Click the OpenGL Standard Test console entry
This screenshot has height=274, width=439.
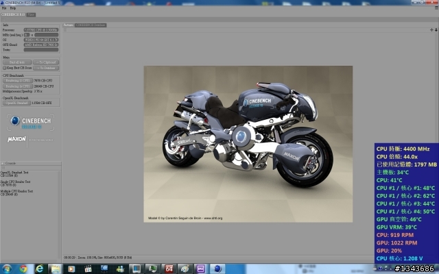pyautogui.click(x=14, y=174)
